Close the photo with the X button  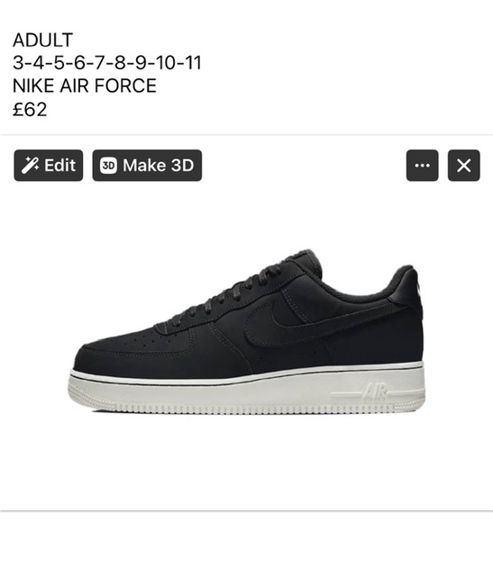tap(463, 166)
